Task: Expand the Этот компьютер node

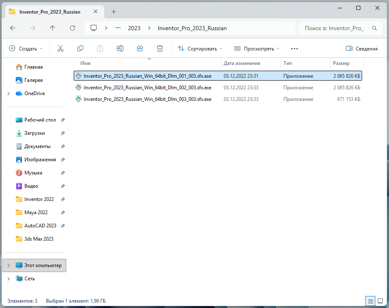Action: point(9,265)
